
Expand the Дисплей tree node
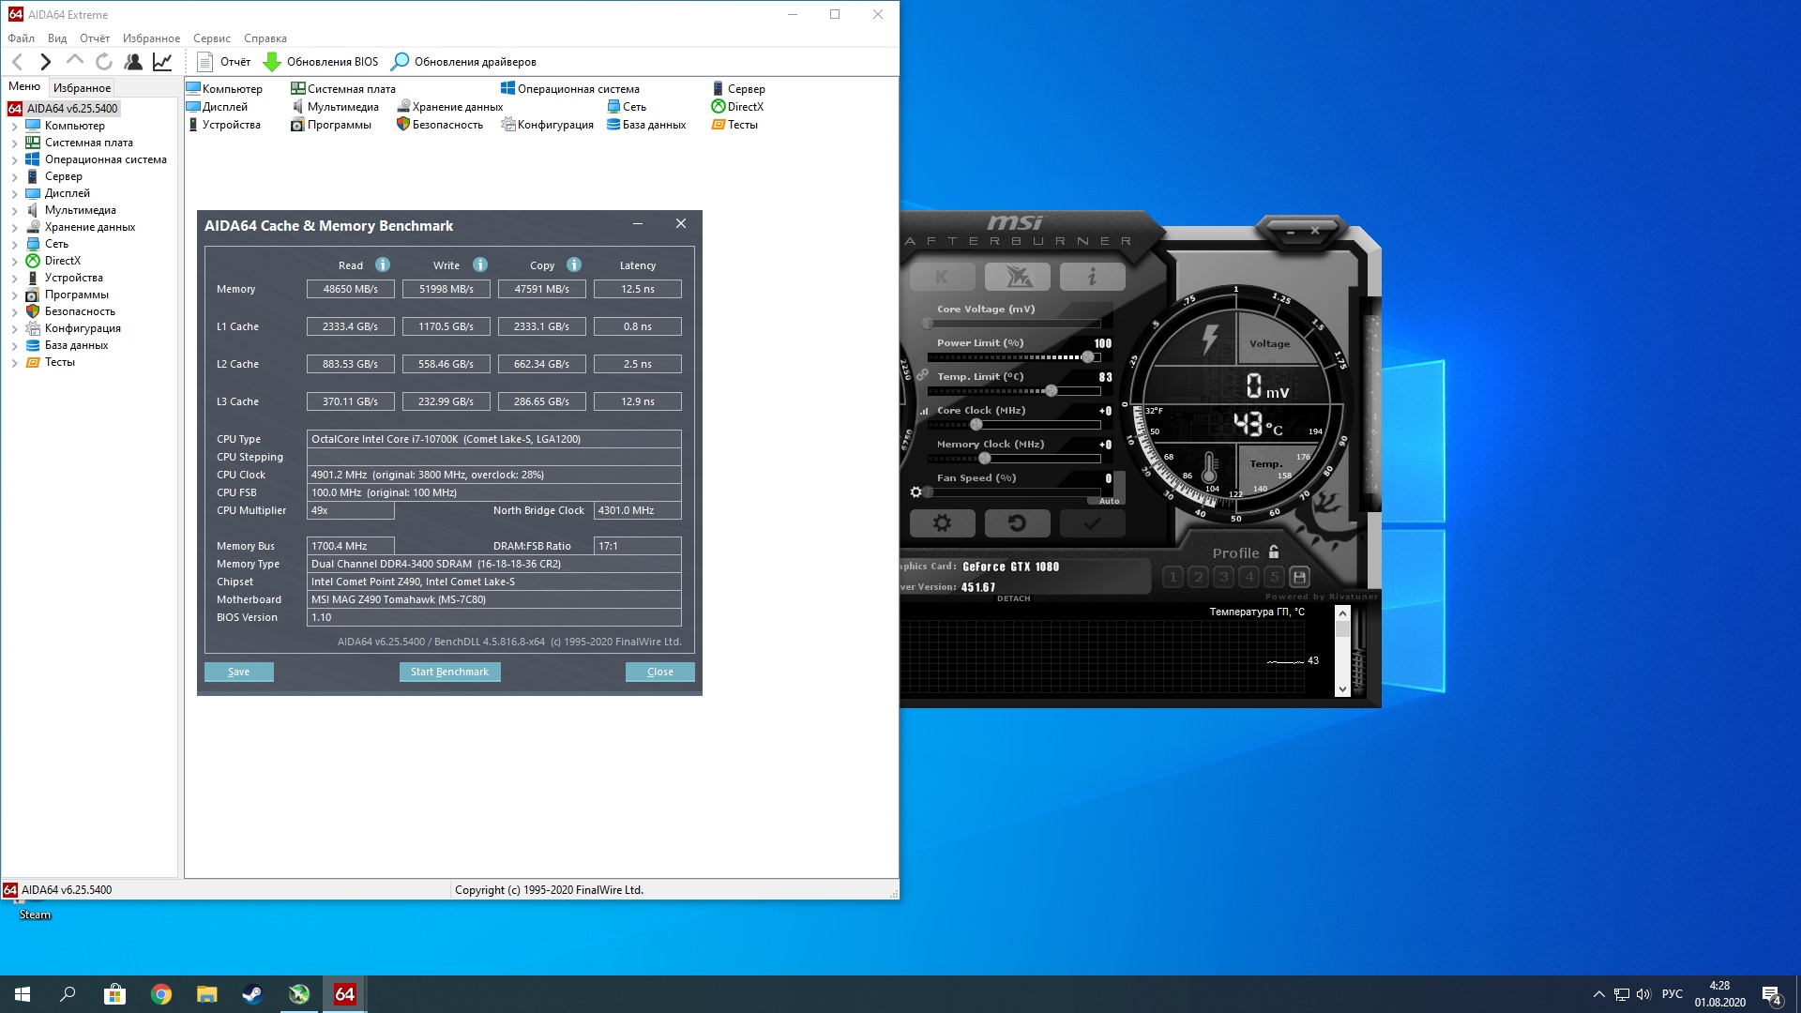(x=14, y=193)
